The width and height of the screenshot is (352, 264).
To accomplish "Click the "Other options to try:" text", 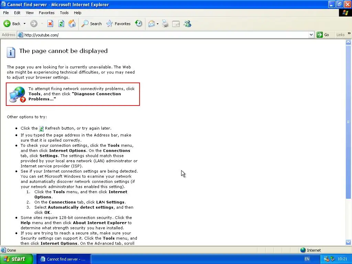I will pyautogui.click(x=27, y=117).
